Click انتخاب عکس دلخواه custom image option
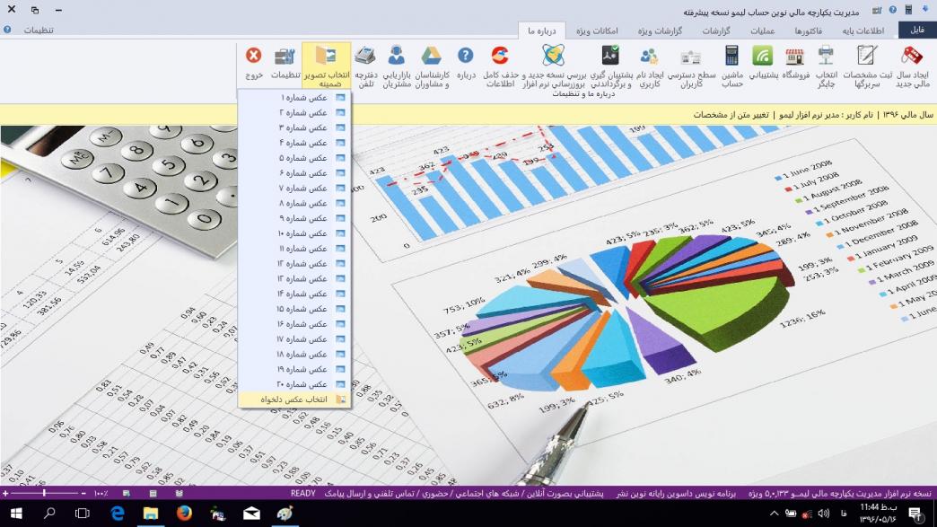Screen dimensions: 937x527 (296, 399)
